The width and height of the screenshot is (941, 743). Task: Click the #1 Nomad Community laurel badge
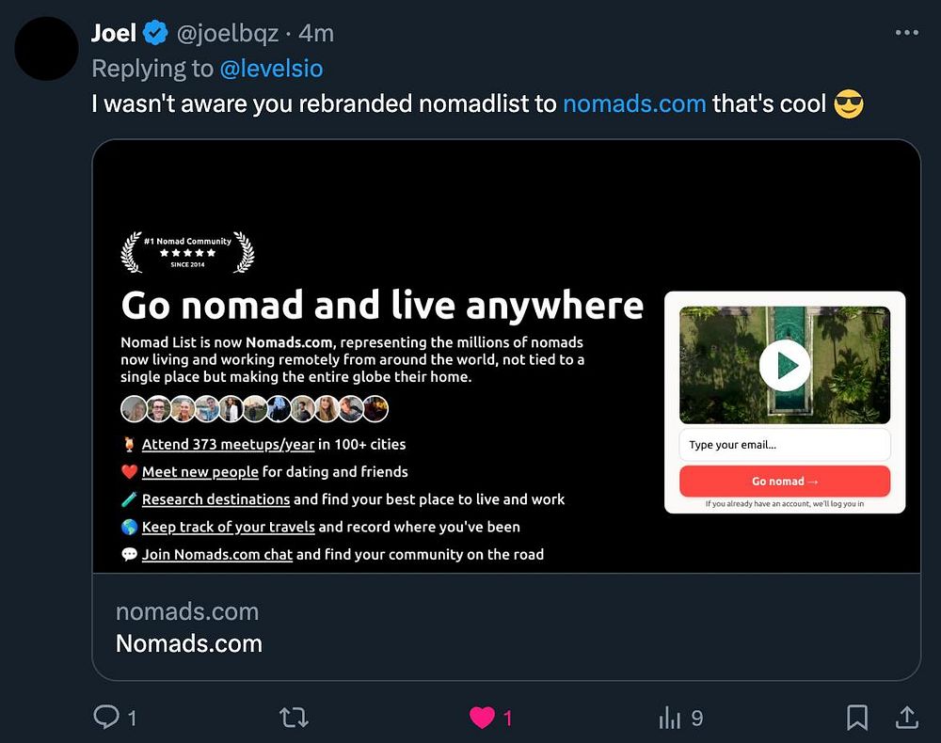(187, 252)
